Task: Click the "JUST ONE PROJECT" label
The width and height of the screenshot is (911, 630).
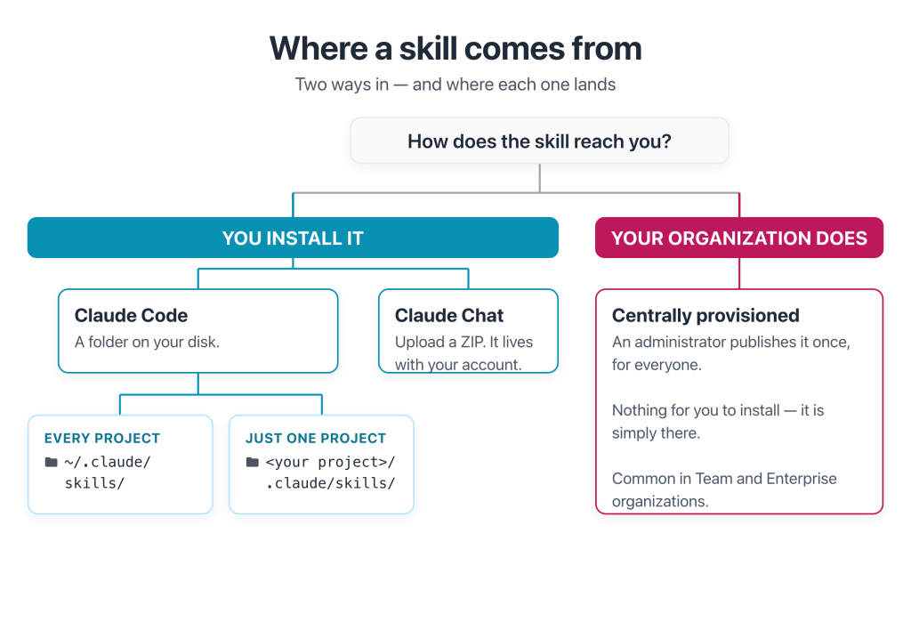Action: 316,438
